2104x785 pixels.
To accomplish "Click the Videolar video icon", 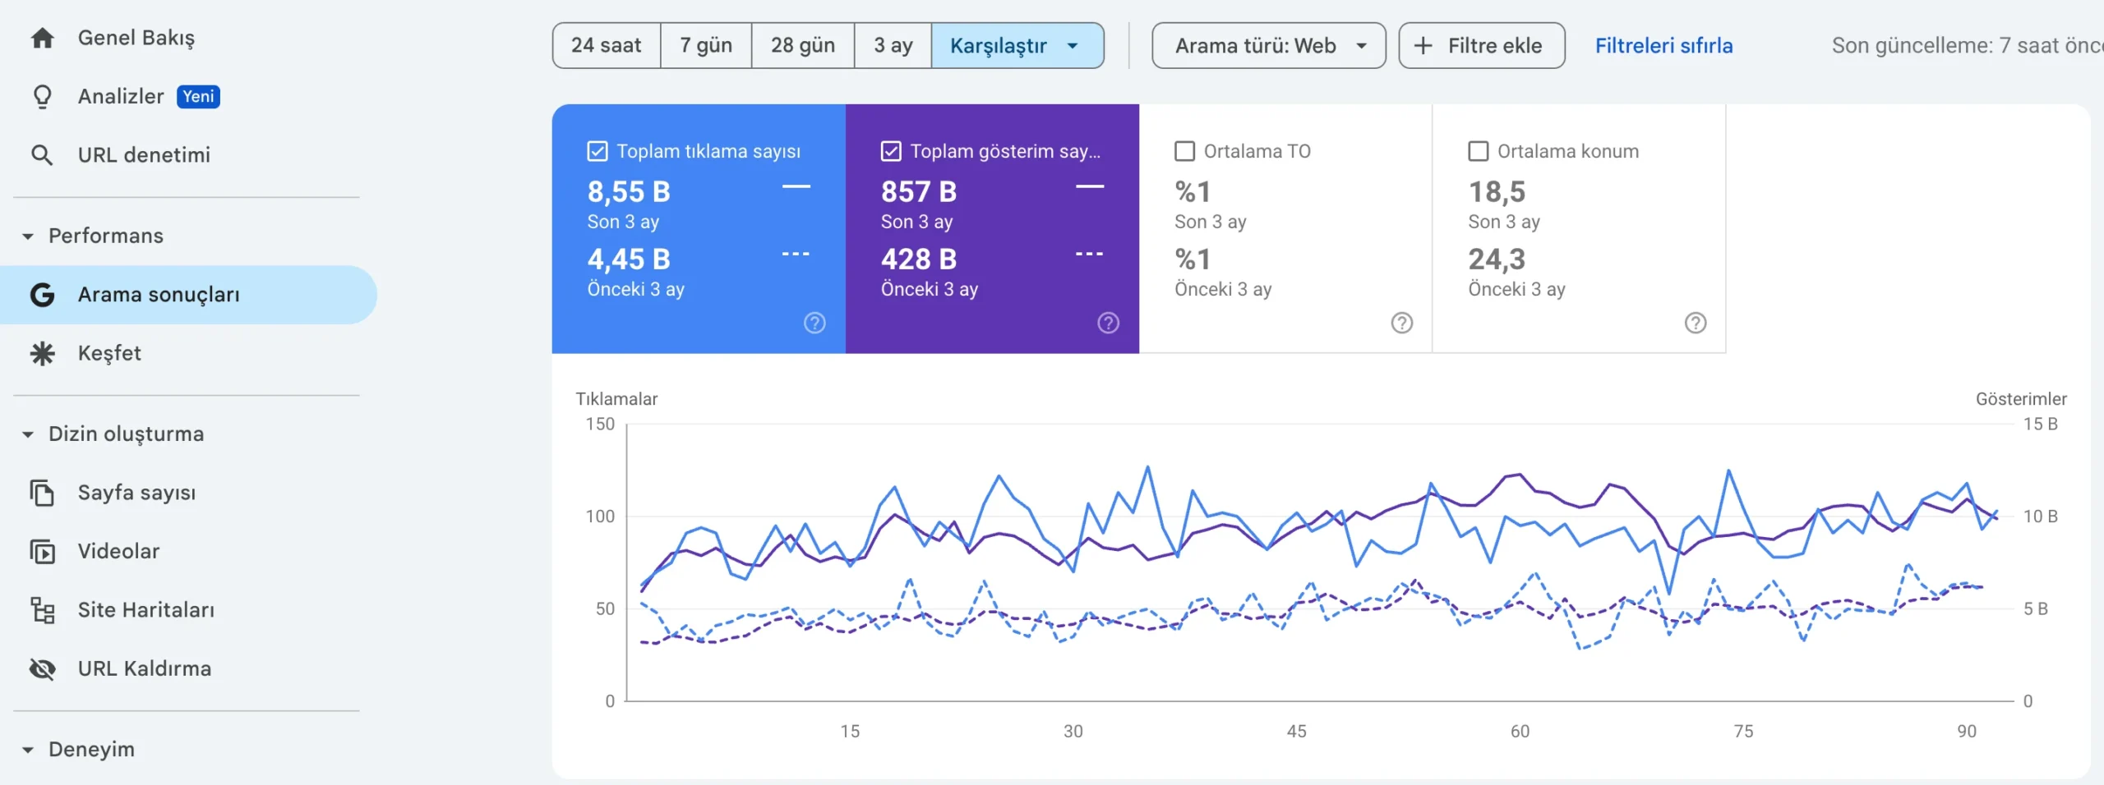I will click(x=42, y=552).
